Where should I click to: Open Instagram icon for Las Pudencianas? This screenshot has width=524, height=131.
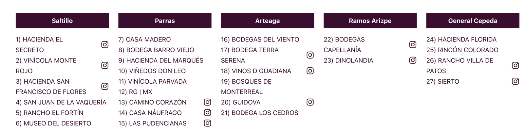click(207, 123)
